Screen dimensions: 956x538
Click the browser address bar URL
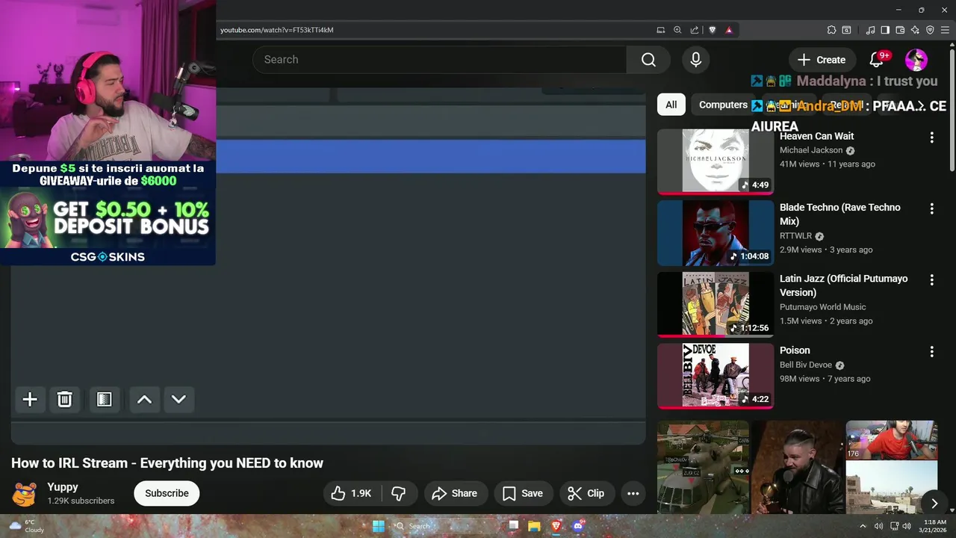(x=277, y=30)
